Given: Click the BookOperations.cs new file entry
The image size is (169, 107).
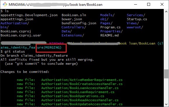Looking at the screenshot, I should pyautogui.click(x=61, y=96).
